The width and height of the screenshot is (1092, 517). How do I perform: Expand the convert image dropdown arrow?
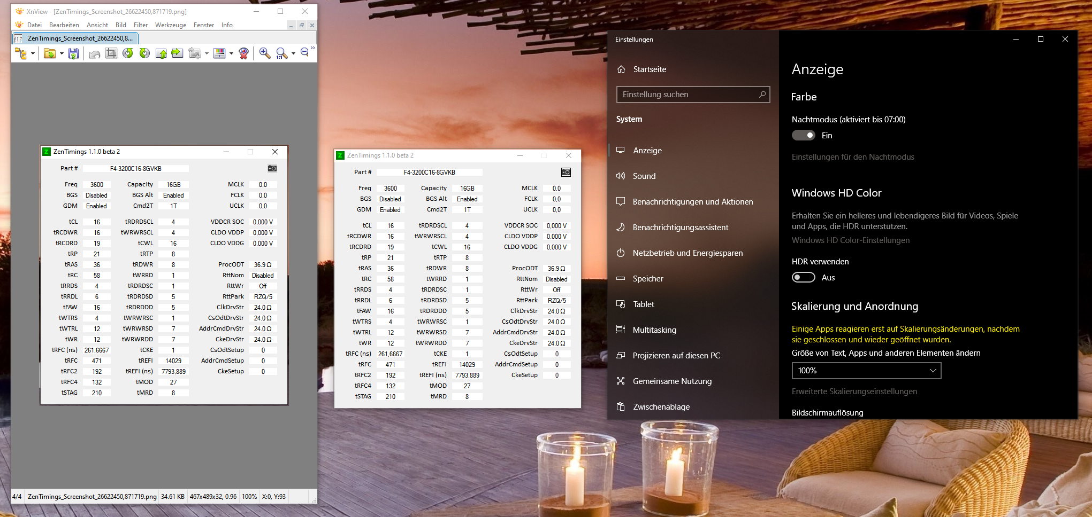(207, 53)
